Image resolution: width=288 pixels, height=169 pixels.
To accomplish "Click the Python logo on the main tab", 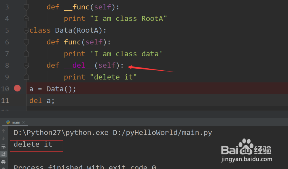I will (9, 122).
